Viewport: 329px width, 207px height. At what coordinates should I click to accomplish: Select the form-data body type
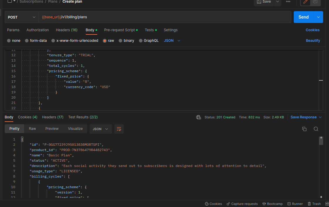click(x=36, y=41)
